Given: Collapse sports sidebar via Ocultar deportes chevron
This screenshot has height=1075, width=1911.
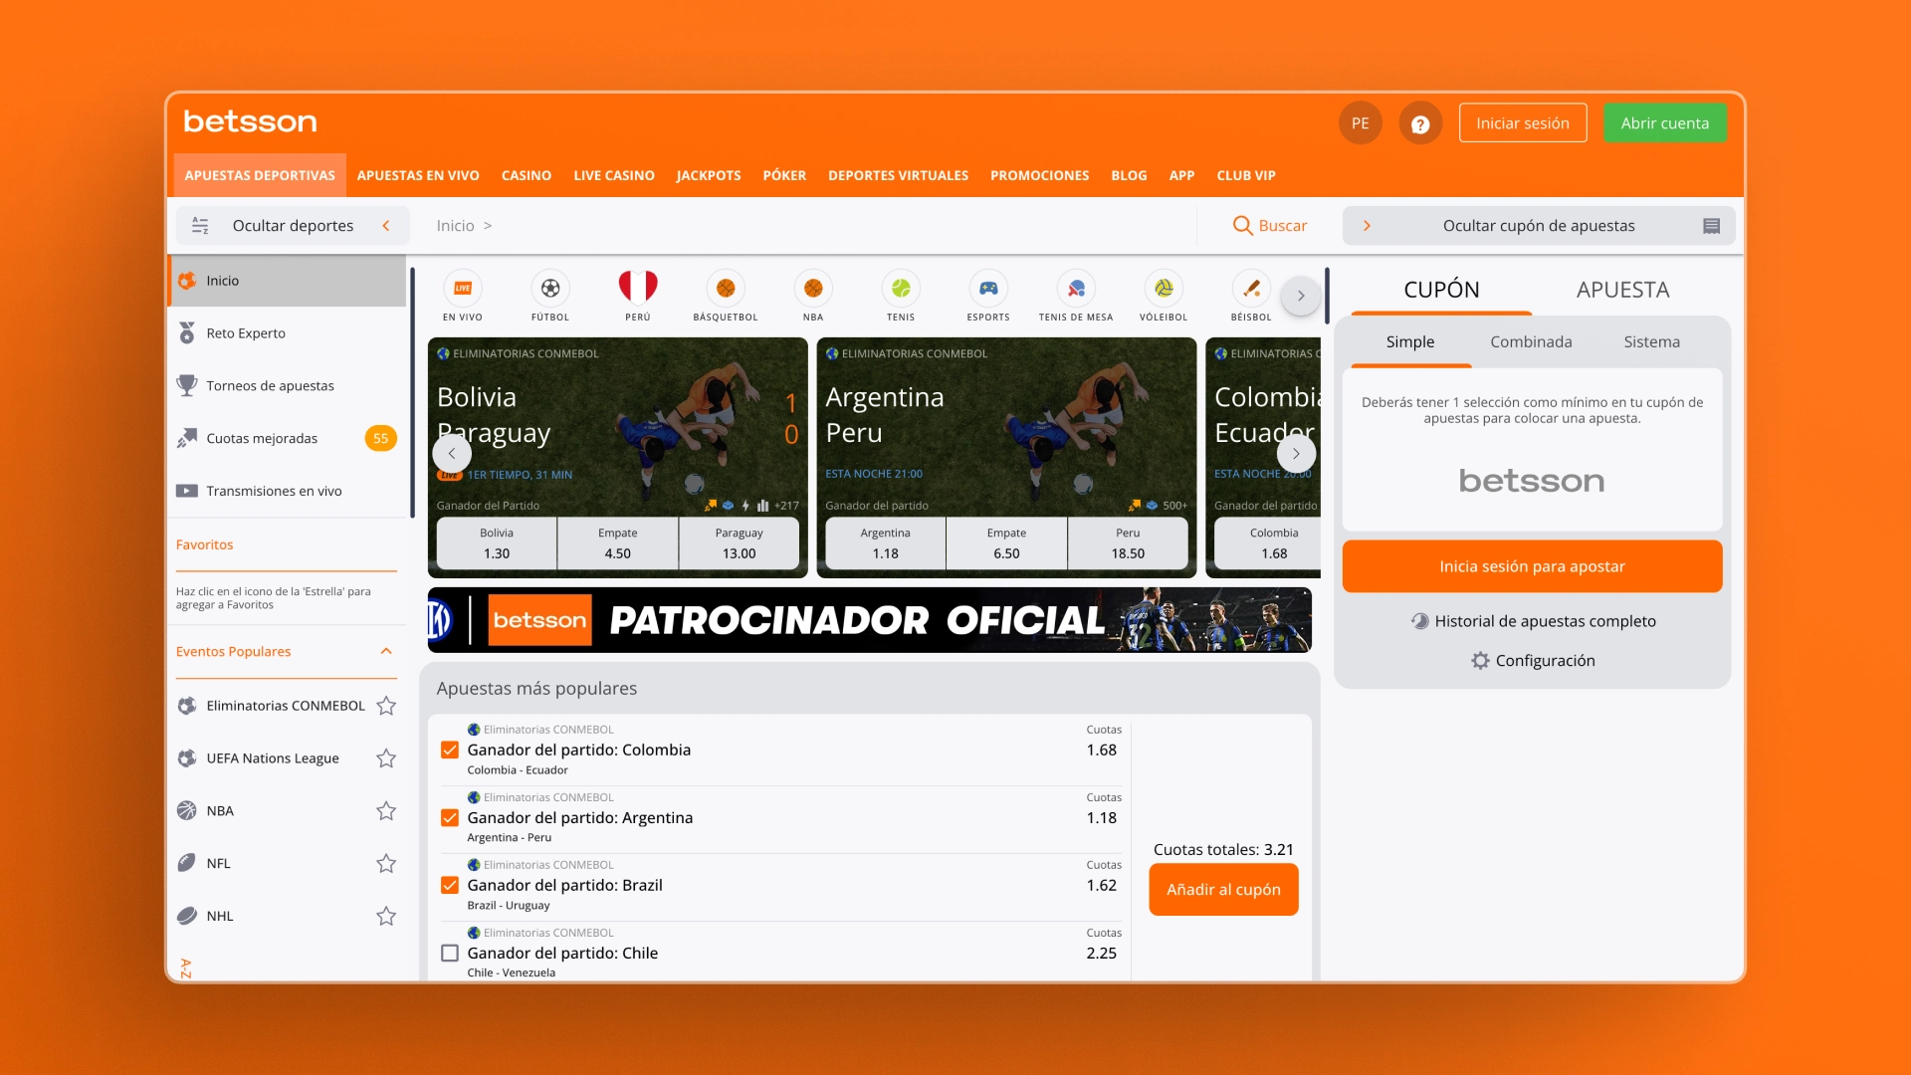Looking at the screenshot, I should (386, 226).
